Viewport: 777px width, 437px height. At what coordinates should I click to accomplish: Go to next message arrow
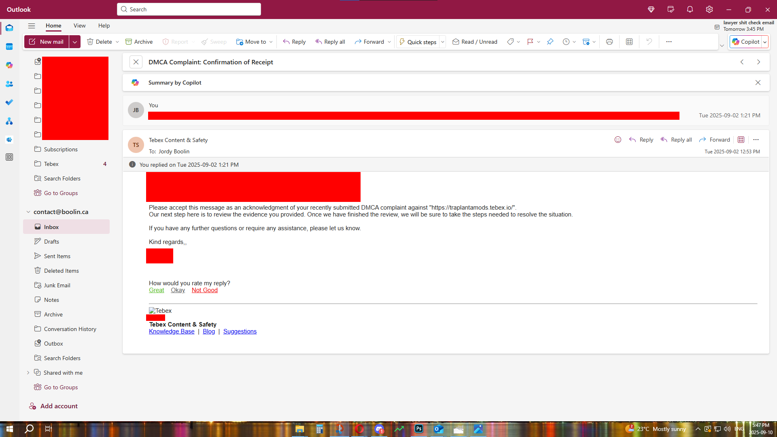(x=759, y=62)
